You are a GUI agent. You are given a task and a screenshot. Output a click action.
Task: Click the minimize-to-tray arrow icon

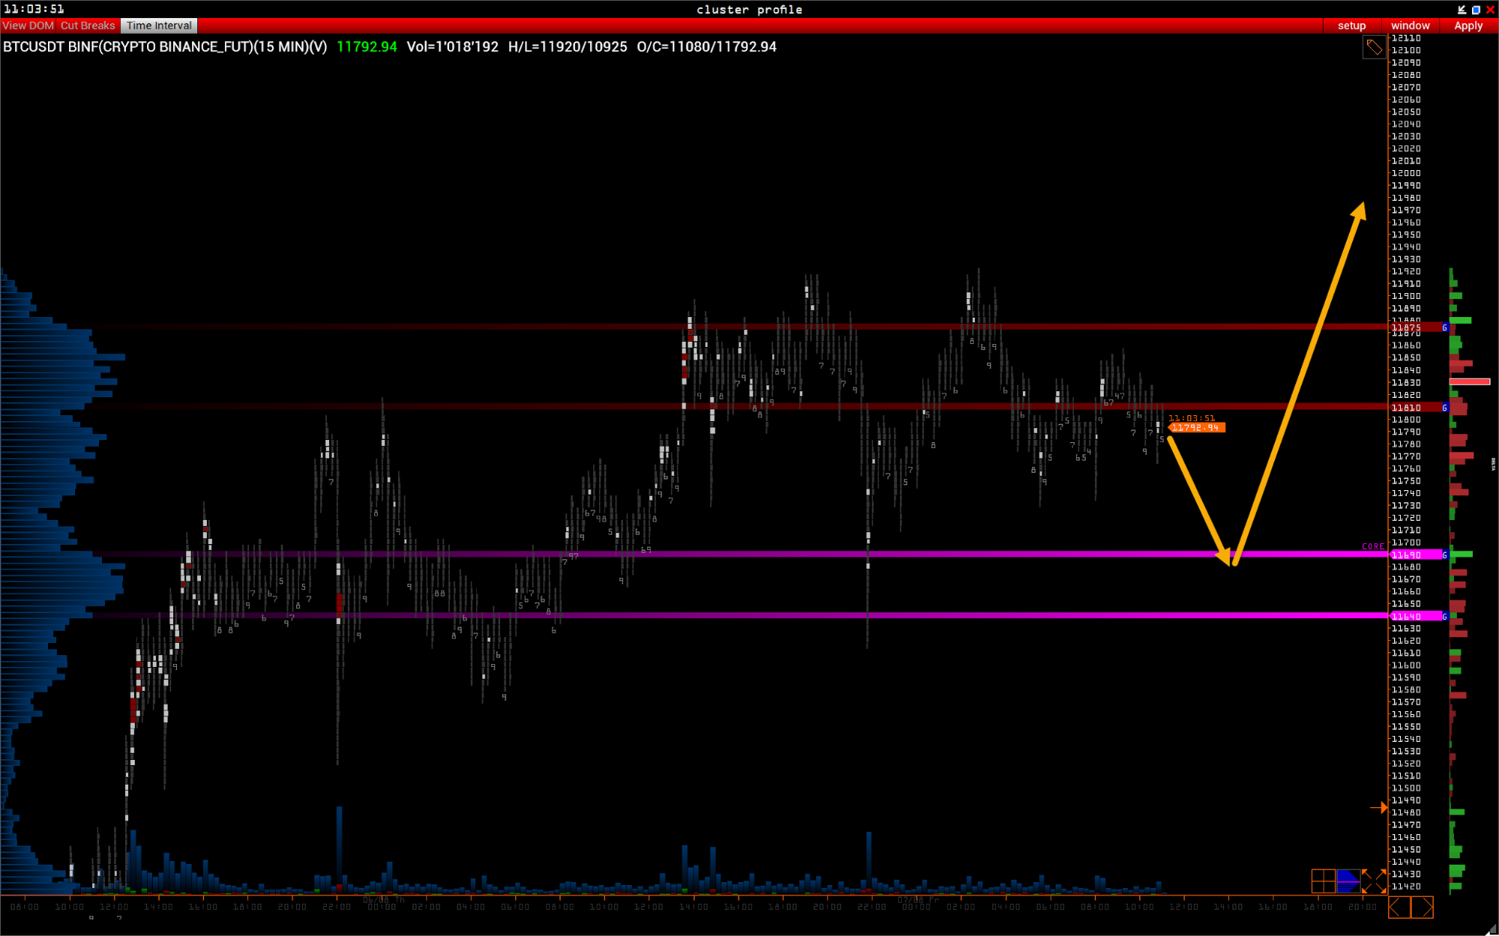click(1462, 10)
